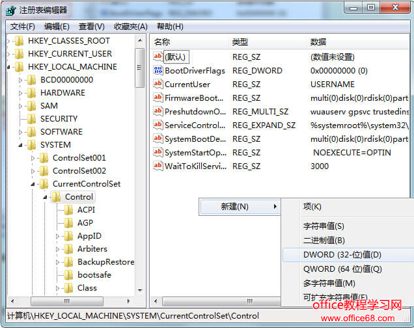Click the ServiceControl... value icon
The height and width of the screenshot is (329, 414).
158,125
